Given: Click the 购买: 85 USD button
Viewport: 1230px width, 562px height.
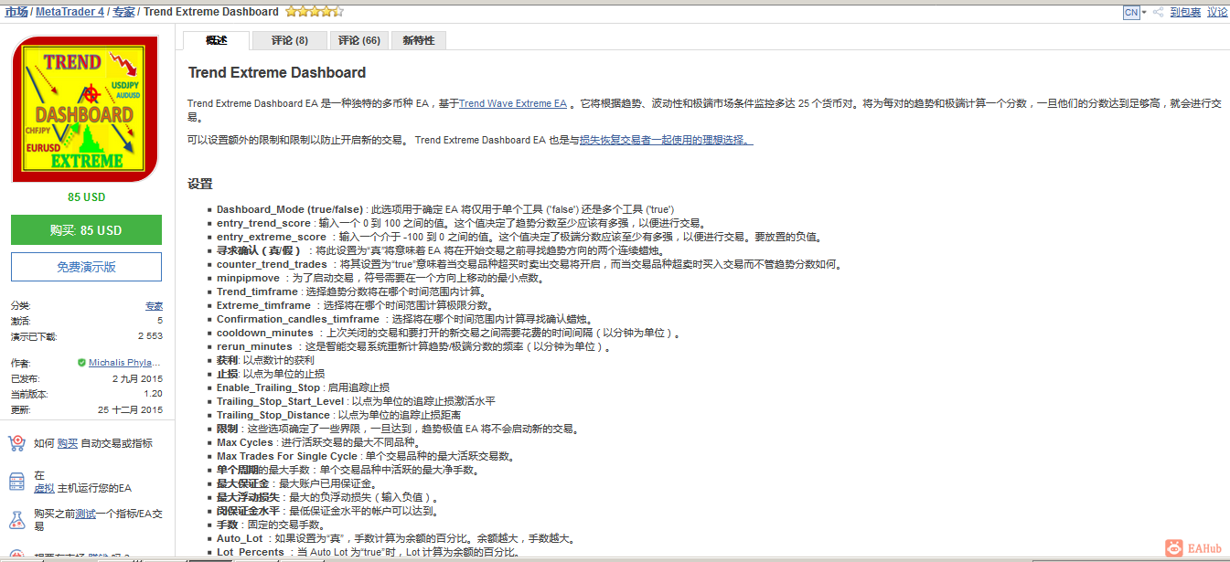Looking at the screenshot, I should tap(86, 230).
